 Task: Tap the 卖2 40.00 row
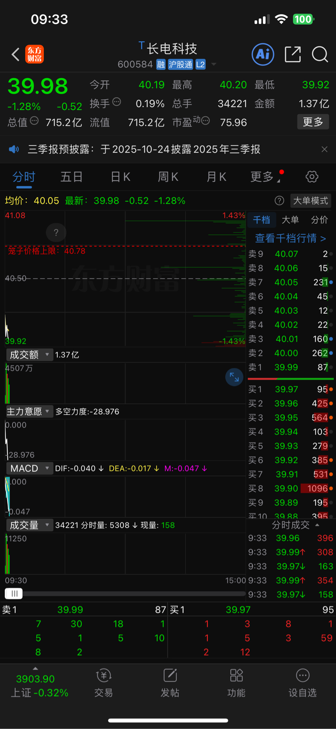coord(290,353)
